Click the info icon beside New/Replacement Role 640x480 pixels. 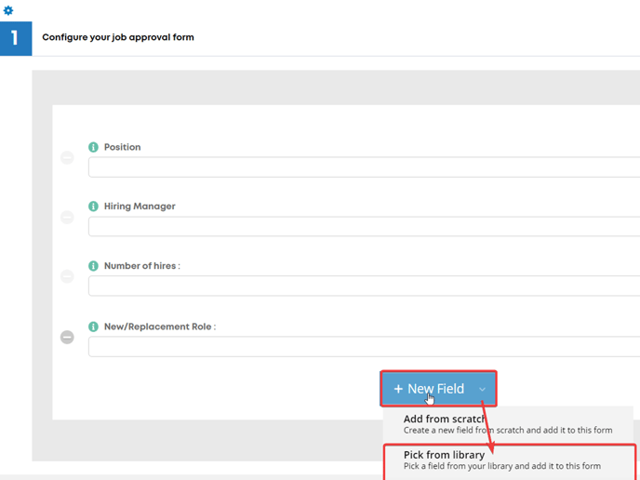(x=93, y=327)
